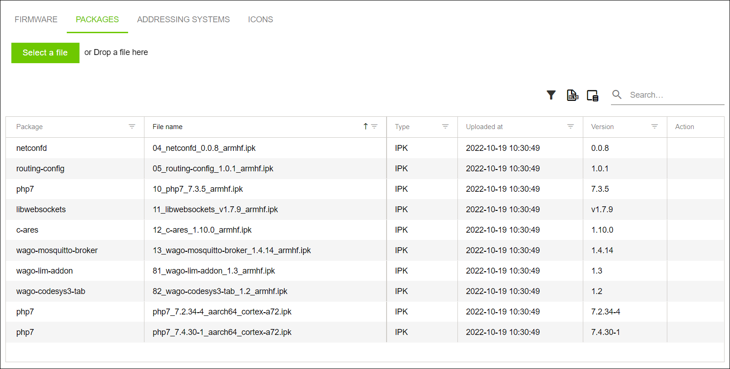
Task: Switch to the PACKAGES tab
Action: click(97, 20)
